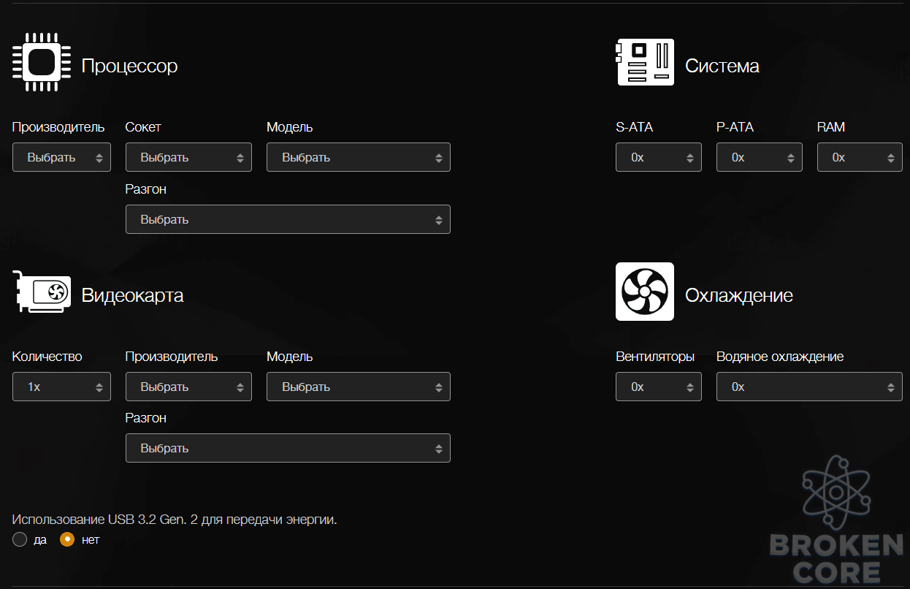910x589 pixels.
Task: Click the 'Система' section heading
Action: coord(722,66)
